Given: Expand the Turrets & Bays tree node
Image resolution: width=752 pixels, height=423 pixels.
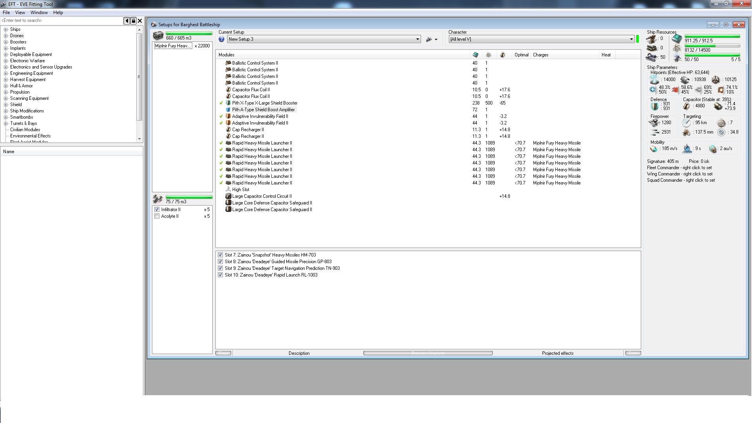Looking at the screenshot, I should (6, 123).
